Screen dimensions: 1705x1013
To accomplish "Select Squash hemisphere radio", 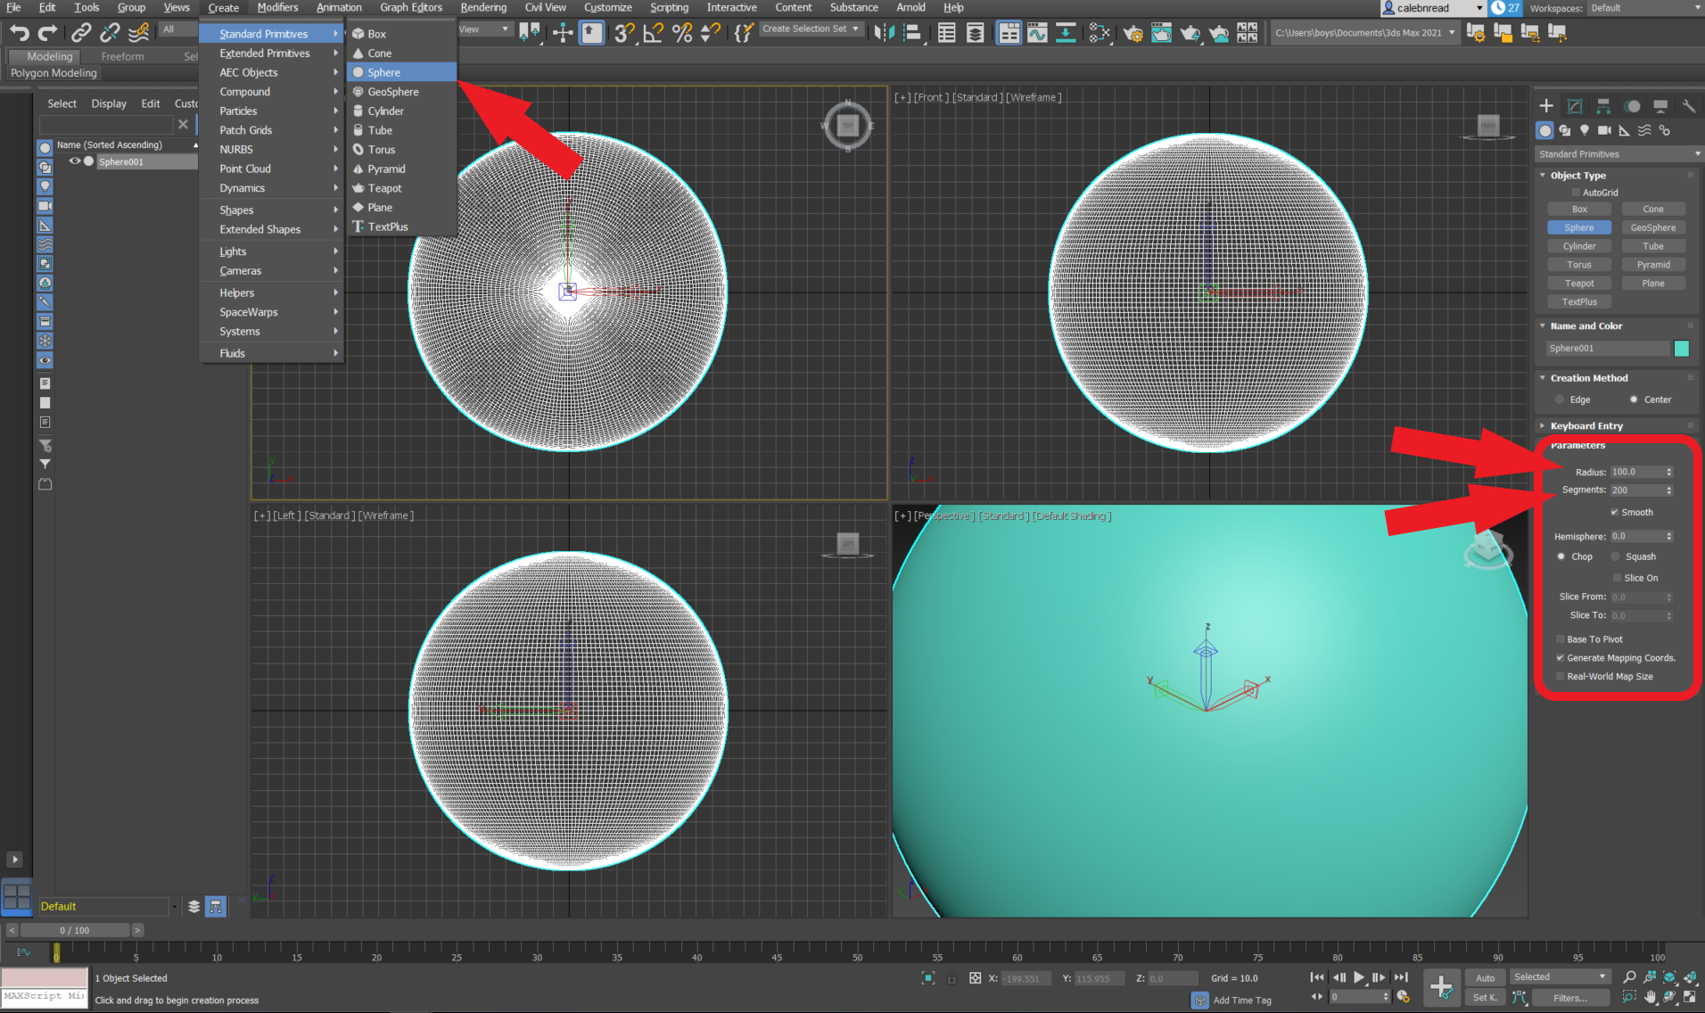I will [1615, 556].
